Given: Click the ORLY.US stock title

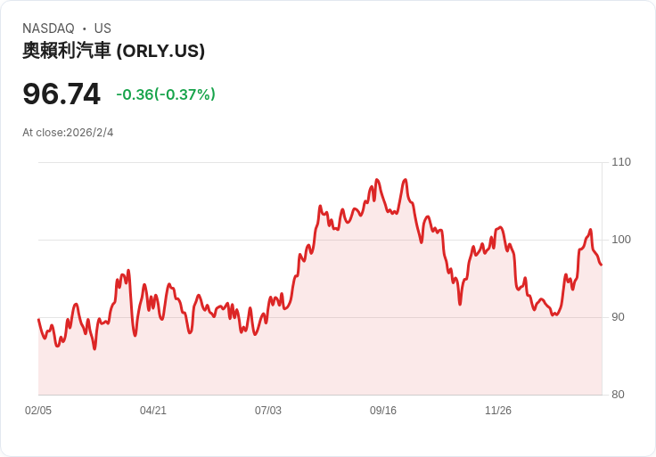Looking at the screenshot, I should [x=113, y=51].
